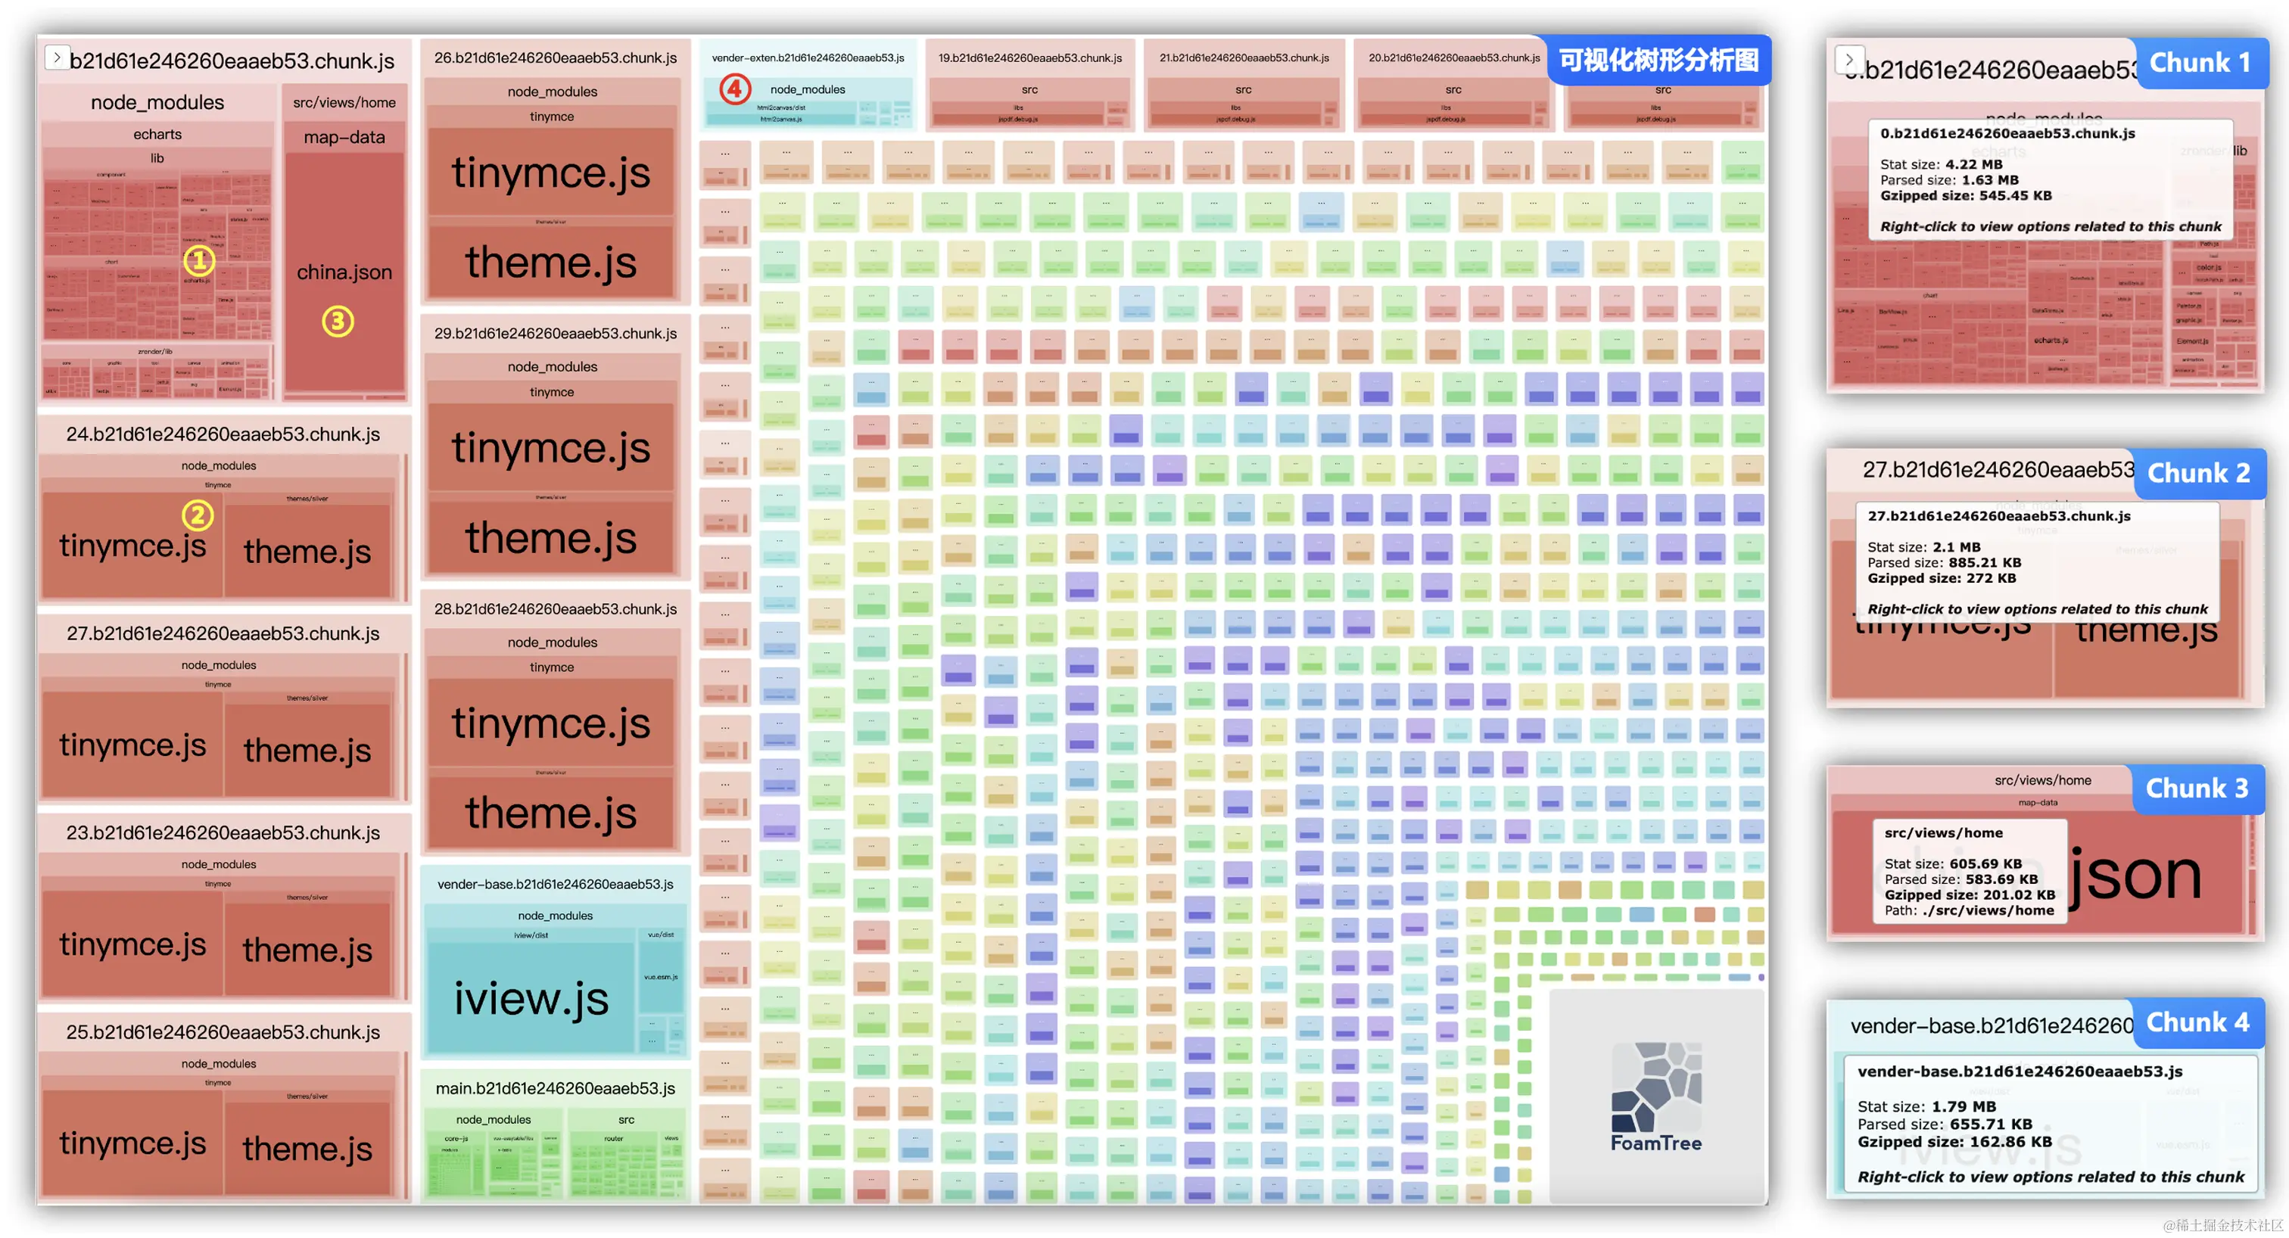
Task: Select src group inside chunk 21
Action: [x=1244, y=90]
